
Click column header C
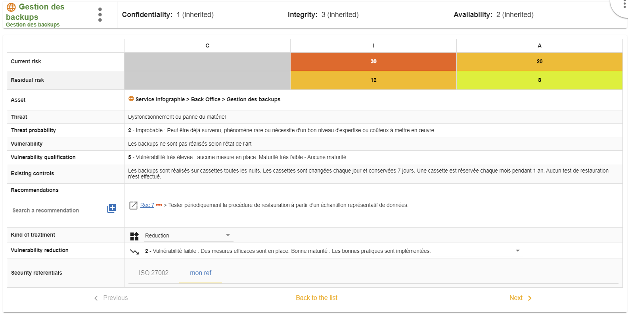click(207, 46)
